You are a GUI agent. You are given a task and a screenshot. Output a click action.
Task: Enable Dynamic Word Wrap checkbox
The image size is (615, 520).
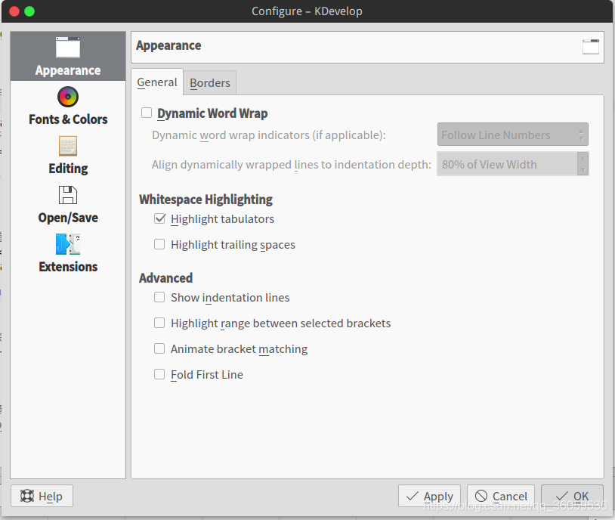pos(147,113)
